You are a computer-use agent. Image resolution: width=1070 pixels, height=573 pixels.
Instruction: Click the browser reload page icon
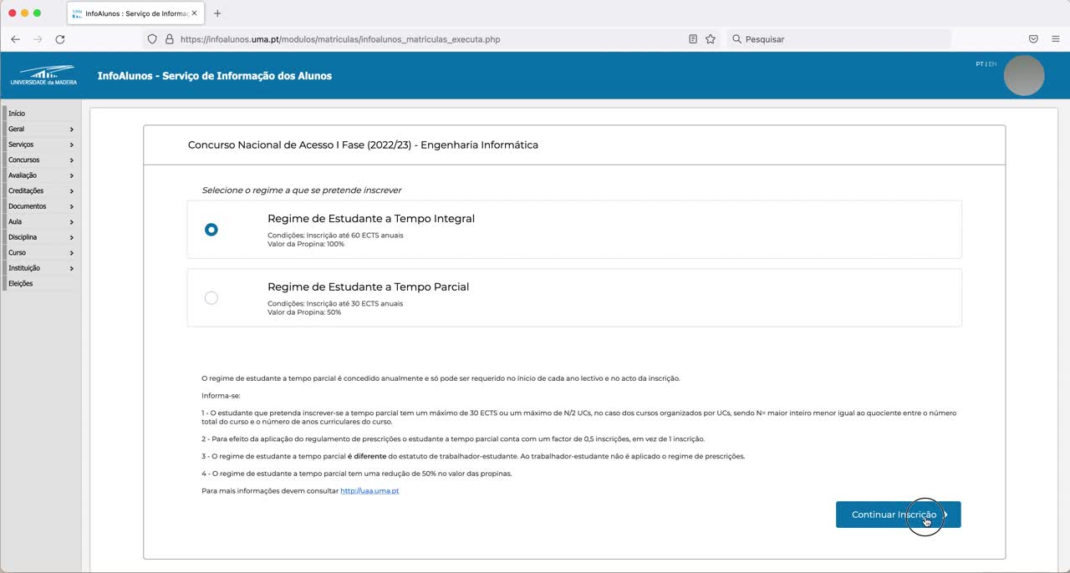(60, 39)
